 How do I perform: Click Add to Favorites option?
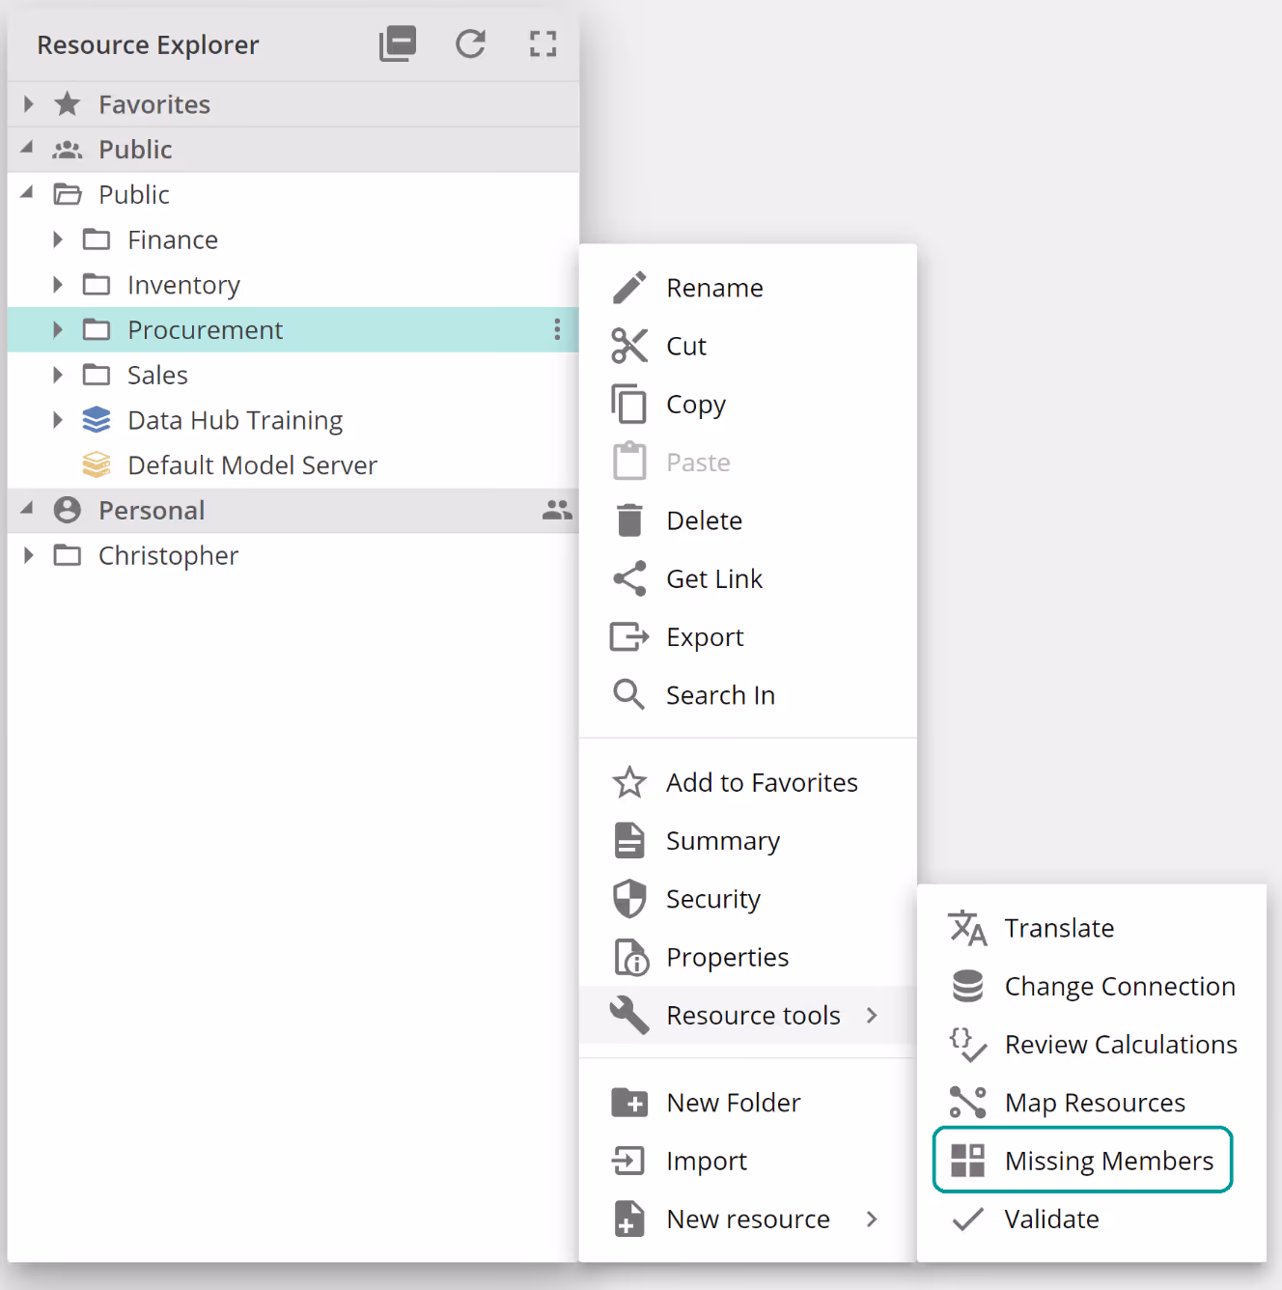pyautogui.click(x=761, y=783)
